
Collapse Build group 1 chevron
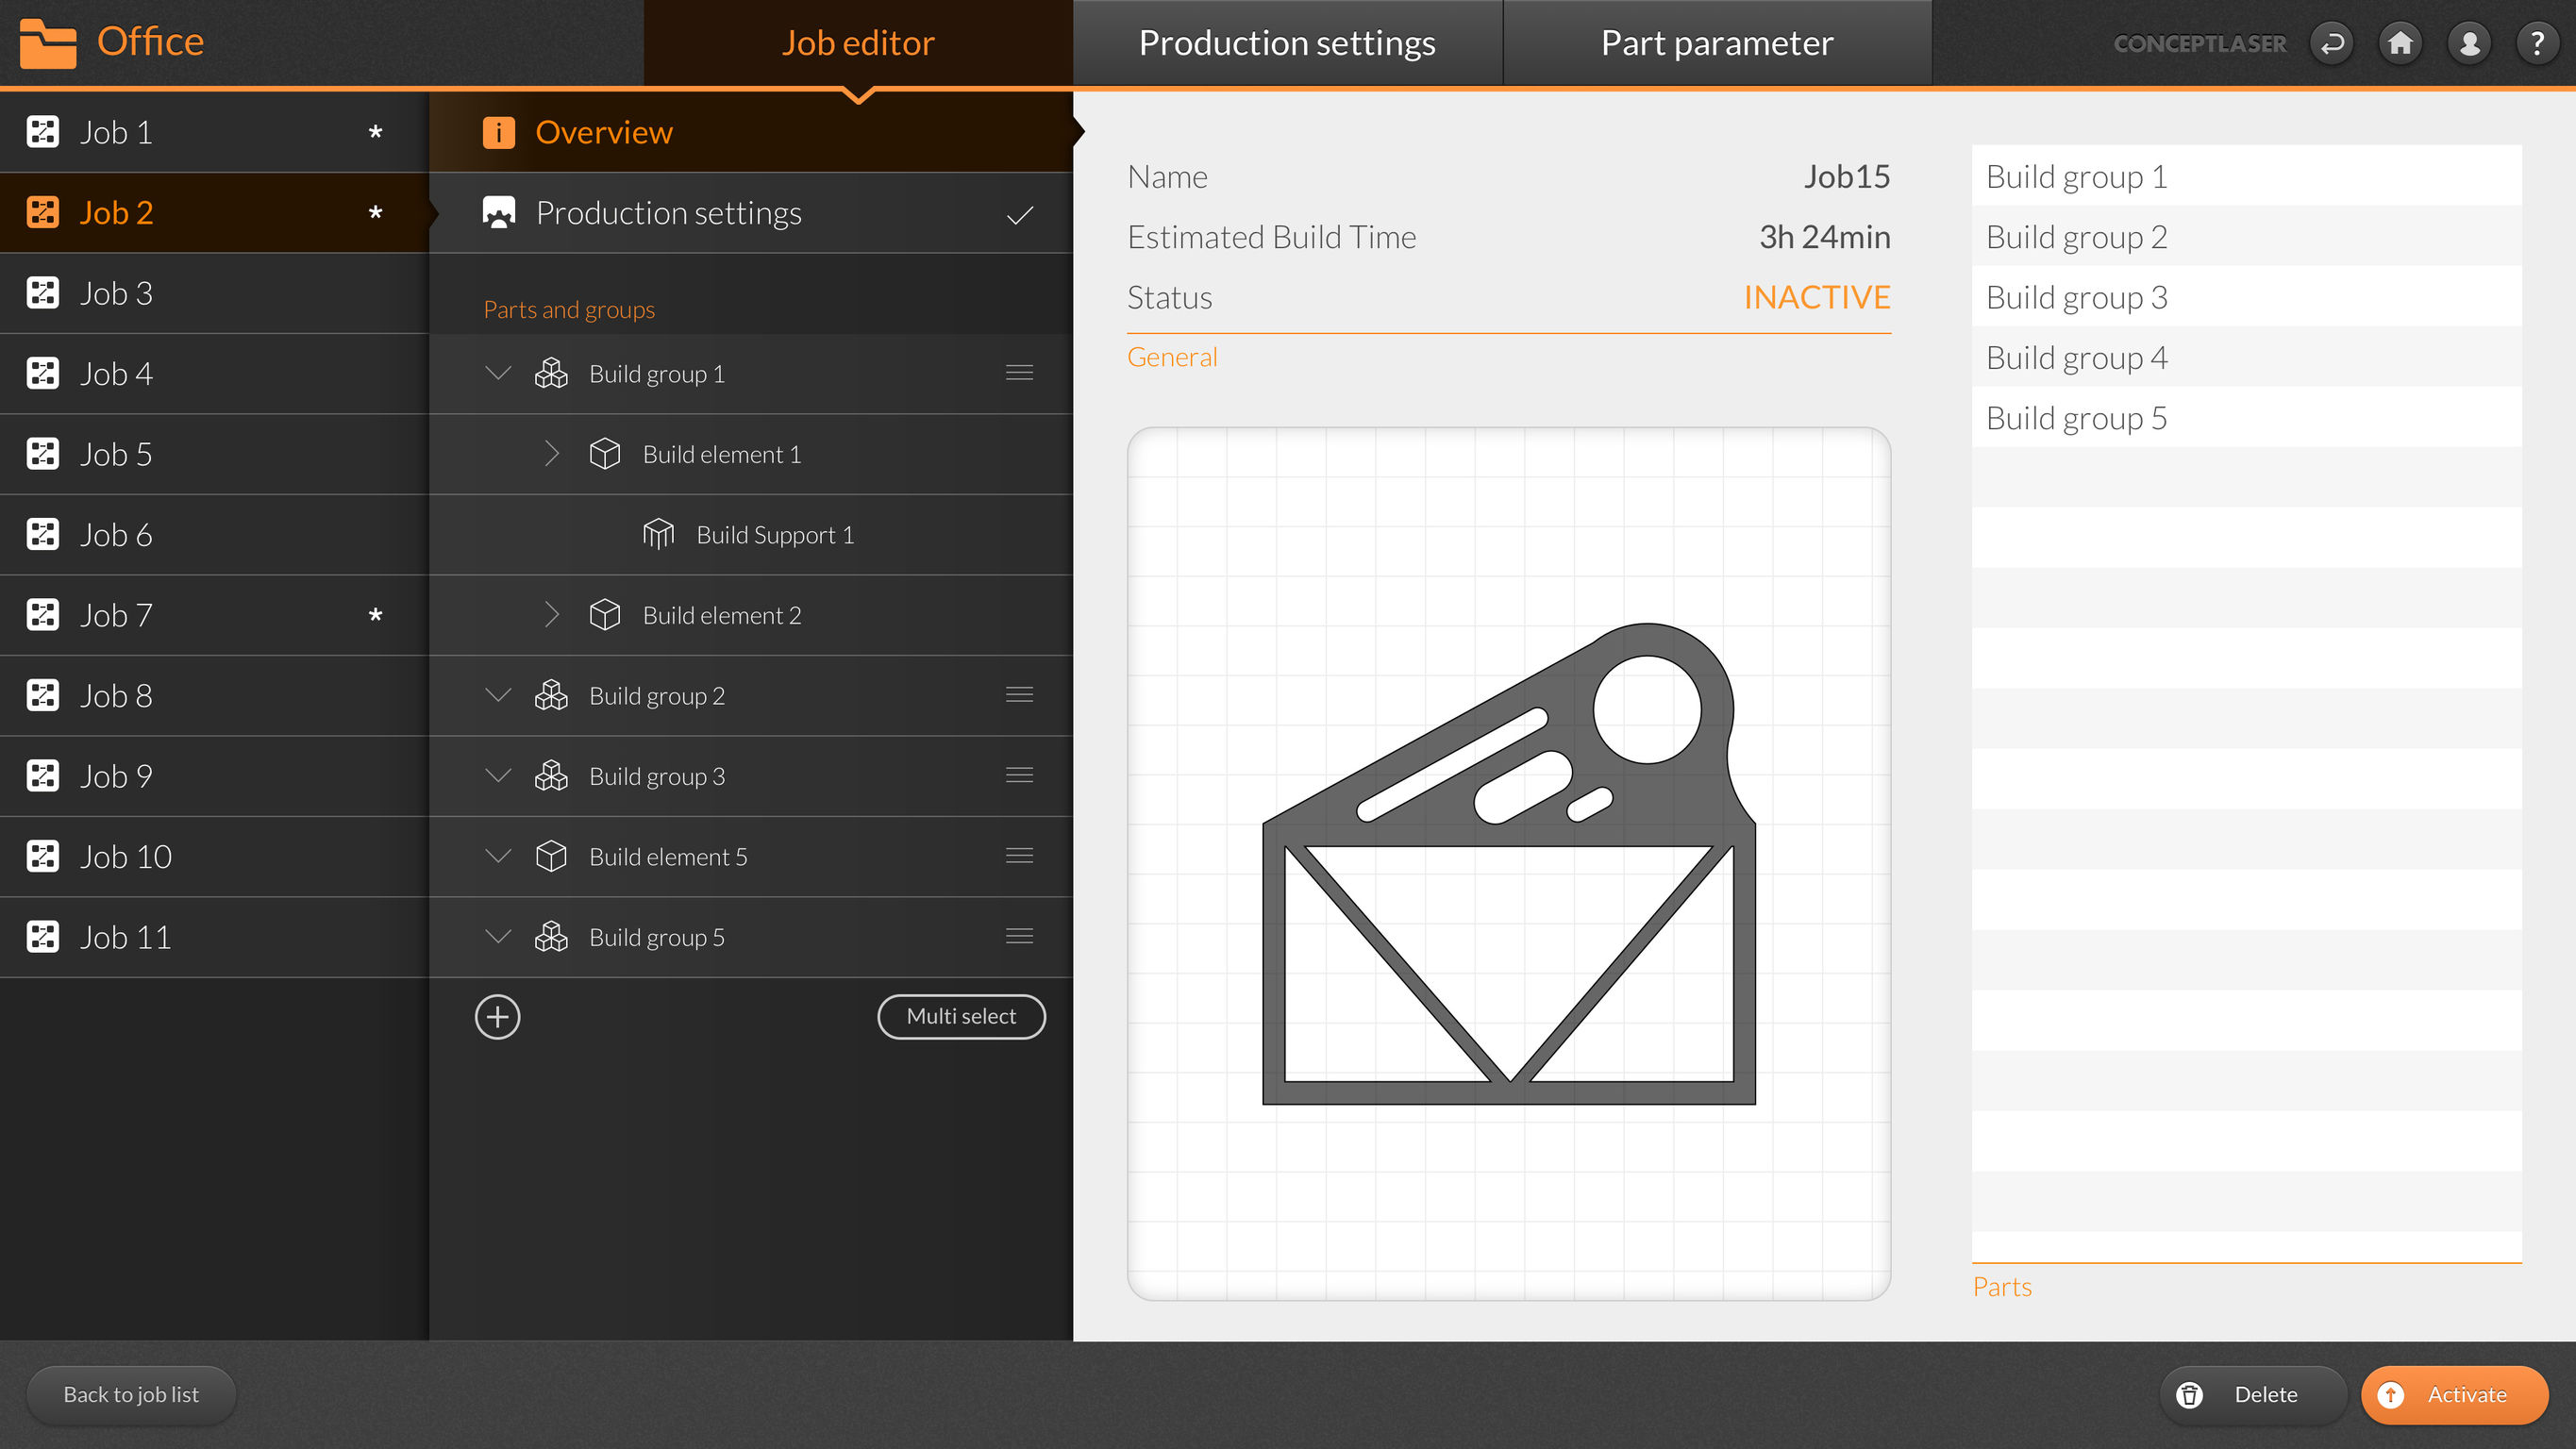(497, 373)
